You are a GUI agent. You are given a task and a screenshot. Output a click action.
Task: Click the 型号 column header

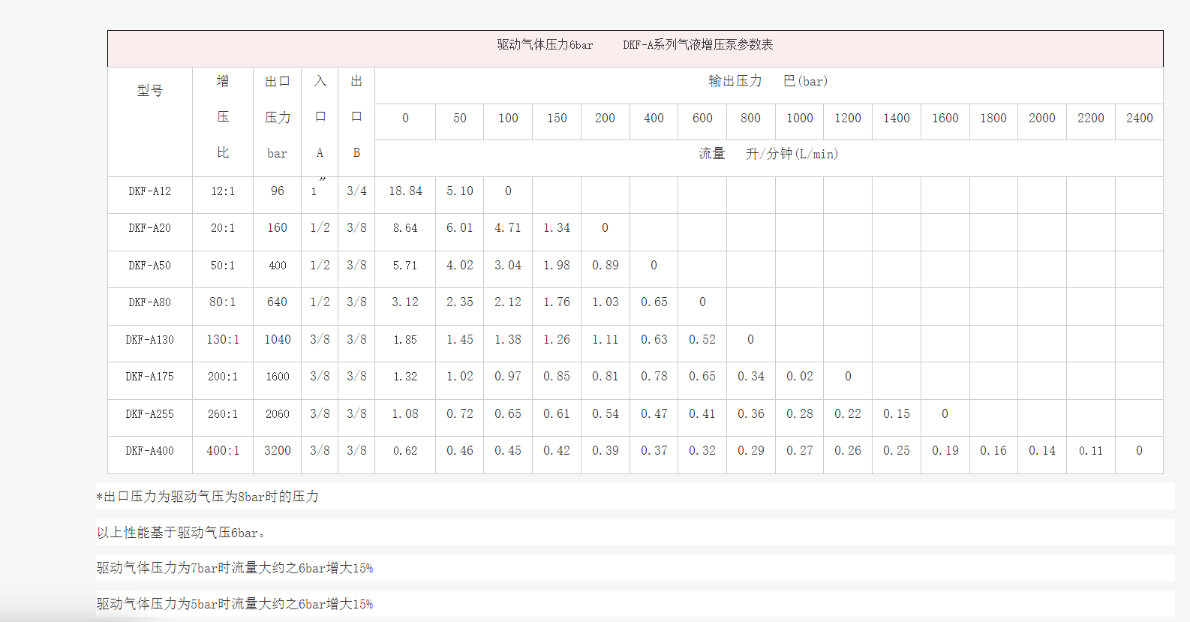point(149,91)
